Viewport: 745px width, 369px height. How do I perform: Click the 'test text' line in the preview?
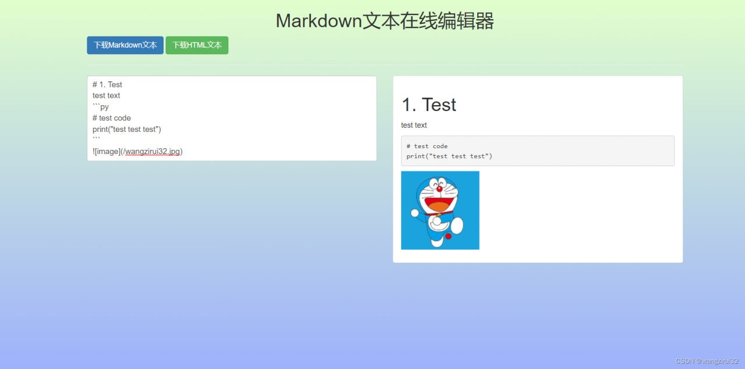[414, 125]
